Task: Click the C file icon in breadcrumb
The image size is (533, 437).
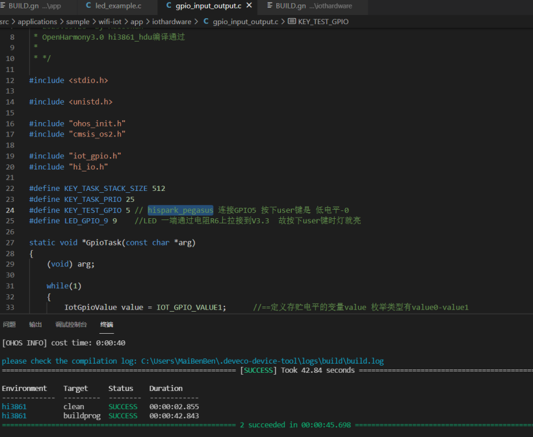Action: (207, 21)
